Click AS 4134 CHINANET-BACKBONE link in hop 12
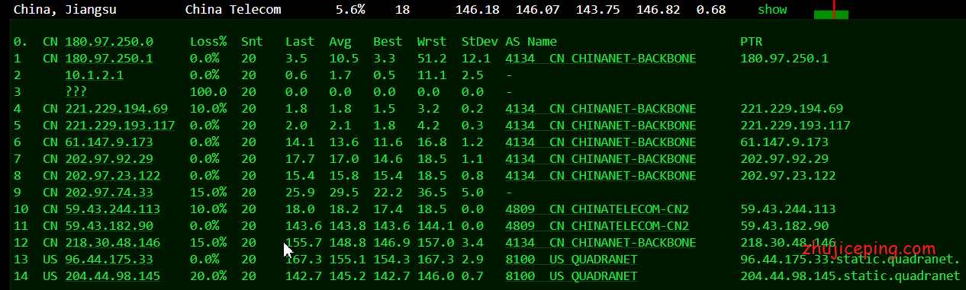966x290 pixels. point(601,243)
